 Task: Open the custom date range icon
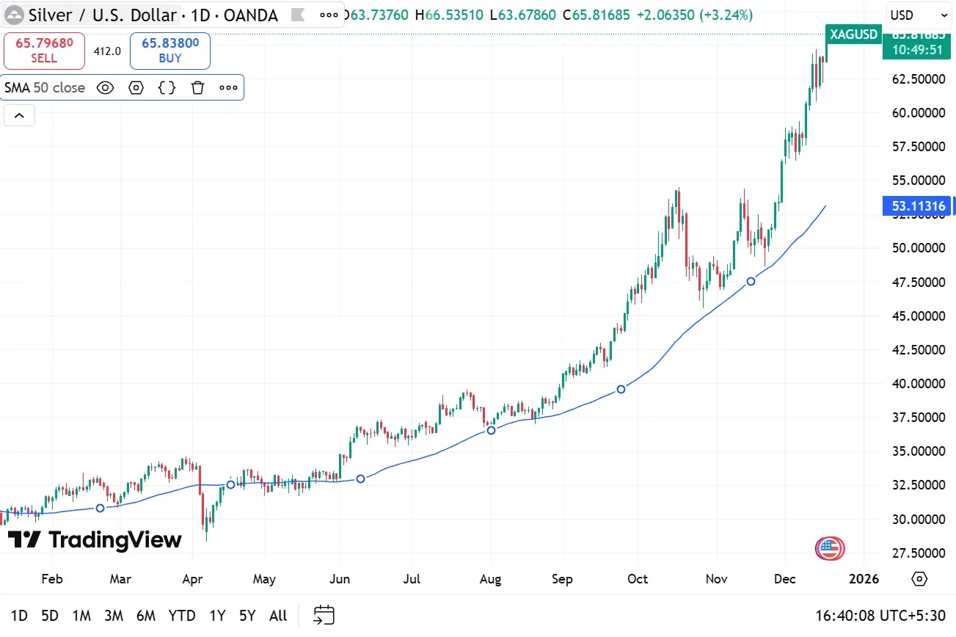[x=324, y=615]
